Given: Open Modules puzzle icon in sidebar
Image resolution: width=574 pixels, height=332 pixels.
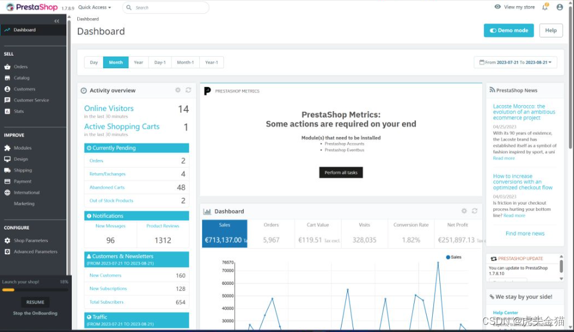Looking at the screenshot, I should [x=7, y=148].
